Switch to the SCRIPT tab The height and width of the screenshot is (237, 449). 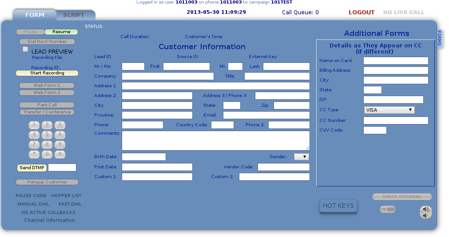(x=74, y=15)
